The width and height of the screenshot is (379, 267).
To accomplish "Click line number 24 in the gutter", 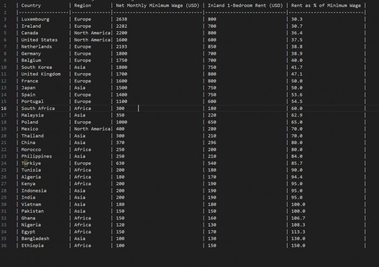I will pos(4,163).
